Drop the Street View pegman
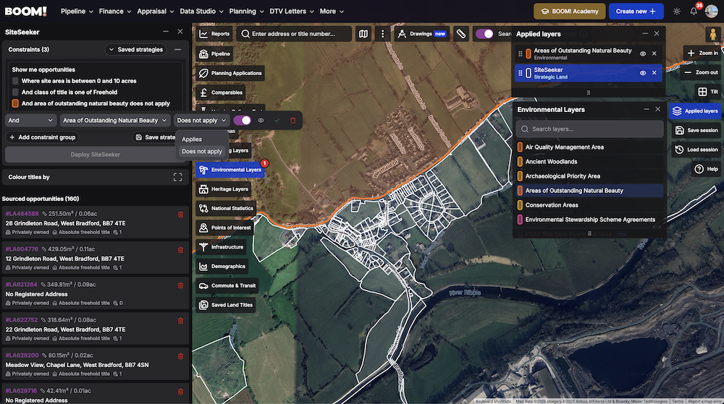Screen dimensions: 724x404 point(713,34)
